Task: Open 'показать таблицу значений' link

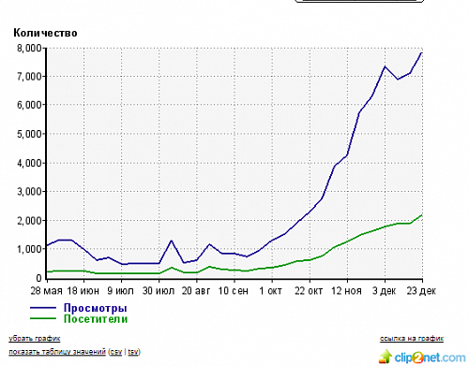Action: click(x=57, y=352)
